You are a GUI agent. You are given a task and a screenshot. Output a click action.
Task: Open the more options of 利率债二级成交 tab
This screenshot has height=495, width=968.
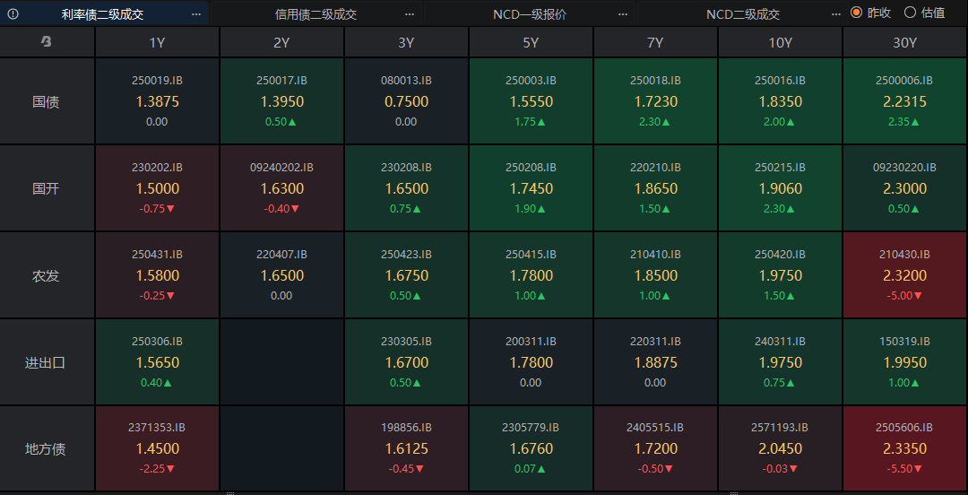point(196,13)
